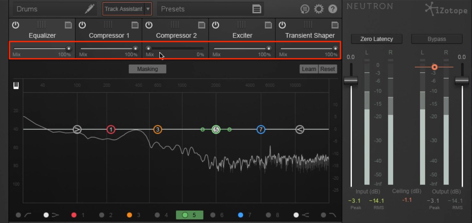Open the Transient Shaper preset list icon
Image resolution: width=472 pixels, height=223 pixels.
click(x=335, y=25)
